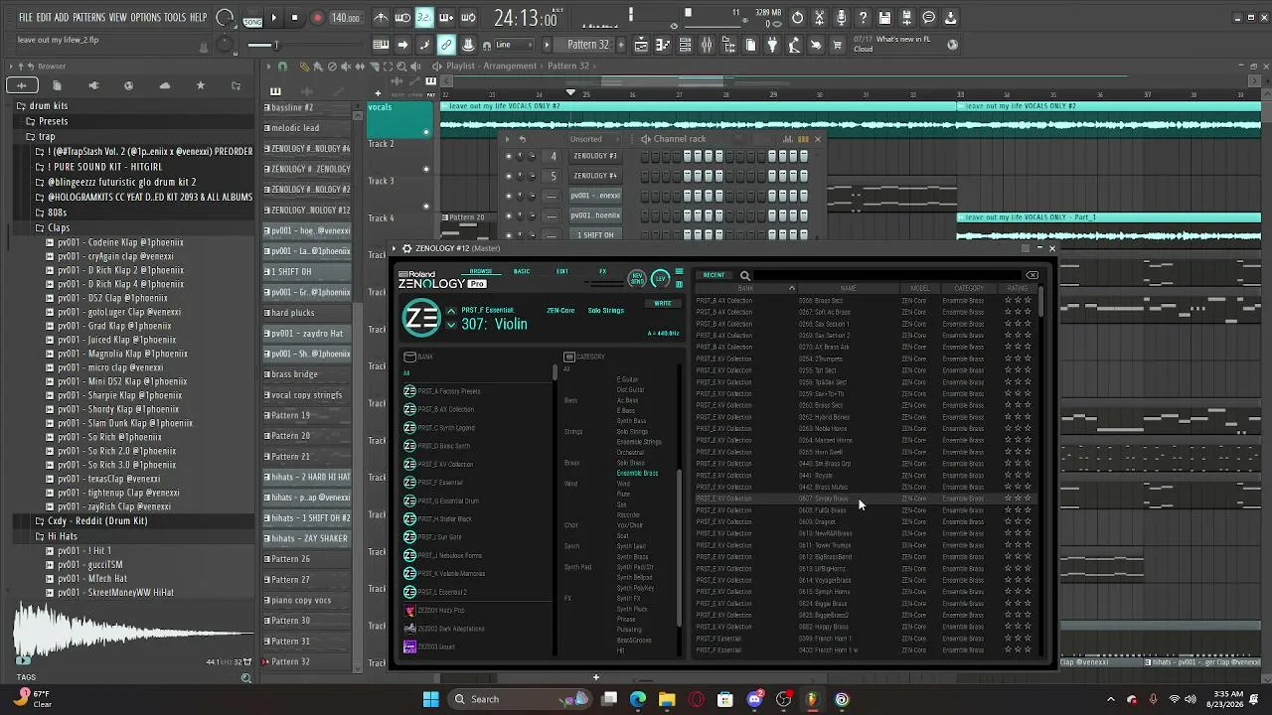Click the microphone one-click recording icon
Viewport: 1272px width, 715px height.
tap(841, 18)
